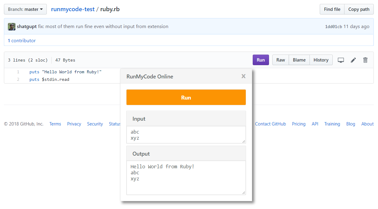The height and width of the screenshot is (209, 378).
Task: Click the 3 lines (2 sloc) text
Action: click(28, 60)
